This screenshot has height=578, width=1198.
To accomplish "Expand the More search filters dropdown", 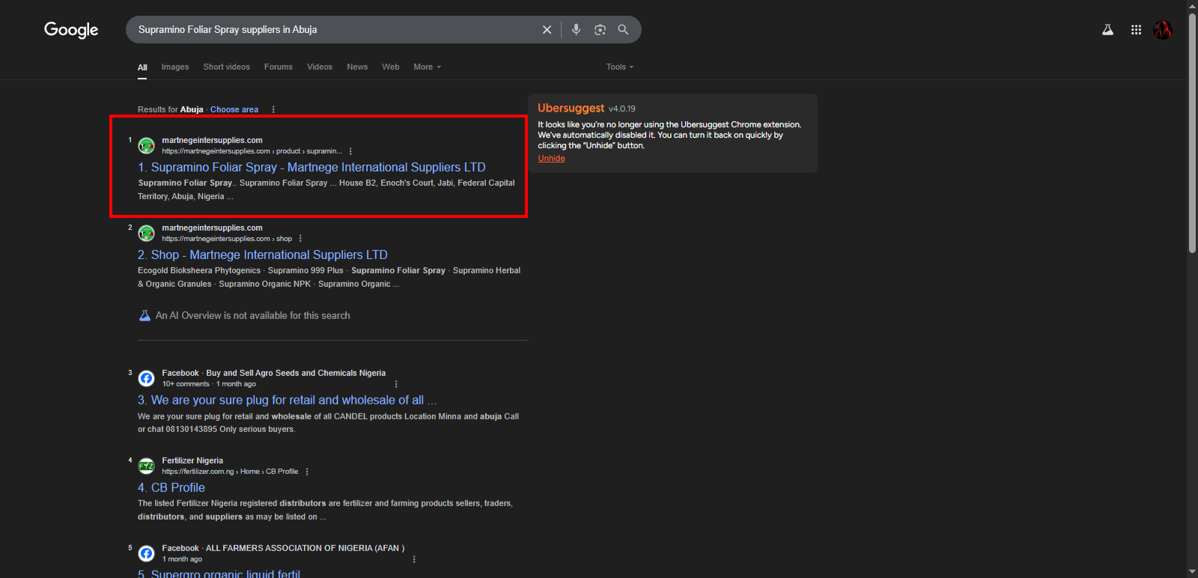I will (x=428, y=67).
